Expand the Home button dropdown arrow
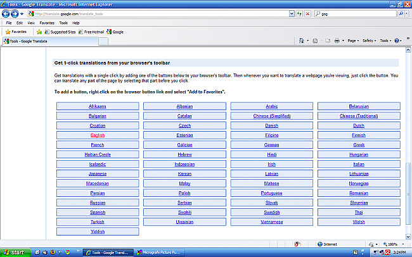The width and height of the screenshot is (412, 257). click(307, 41)
